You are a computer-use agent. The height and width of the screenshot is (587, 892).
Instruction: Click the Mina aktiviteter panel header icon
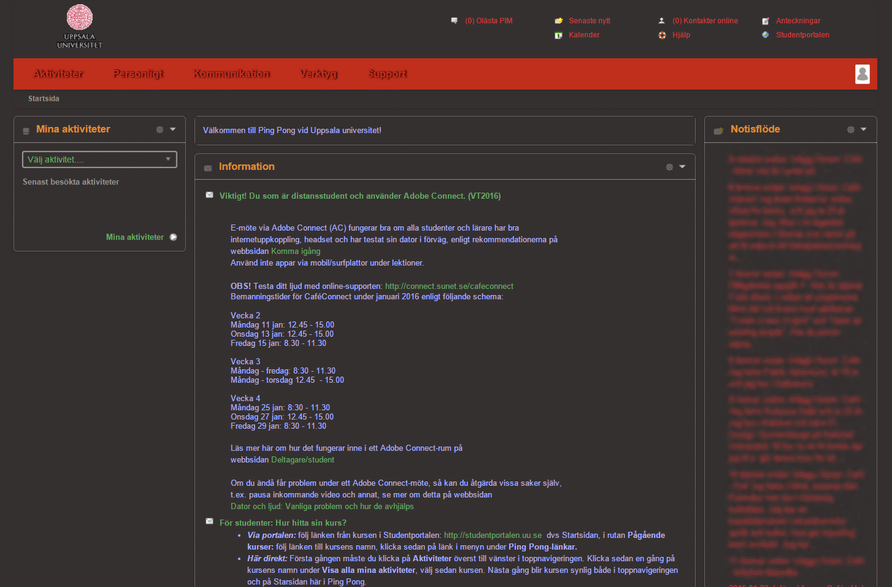(x=26, y=131)
